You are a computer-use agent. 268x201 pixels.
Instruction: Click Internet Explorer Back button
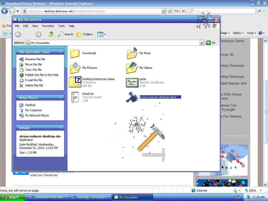[5, 11]
